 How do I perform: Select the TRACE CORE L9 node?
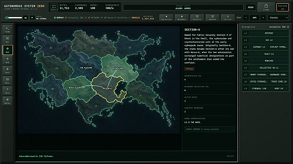point(279,82)
